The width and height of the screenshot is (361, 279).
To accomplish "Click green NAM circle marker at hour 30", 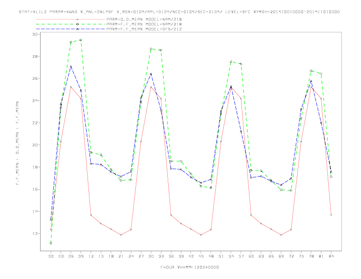I will click(151, 49).
